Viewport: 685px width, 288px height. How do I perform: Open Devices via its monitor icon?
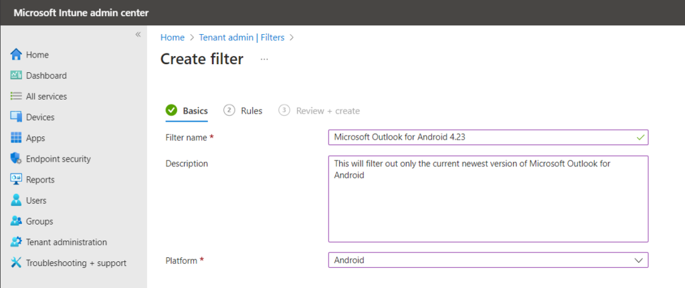[16, 117]
